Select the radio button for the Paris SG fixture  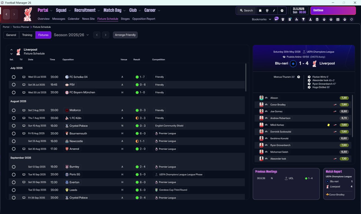click(x=14, y=175)
